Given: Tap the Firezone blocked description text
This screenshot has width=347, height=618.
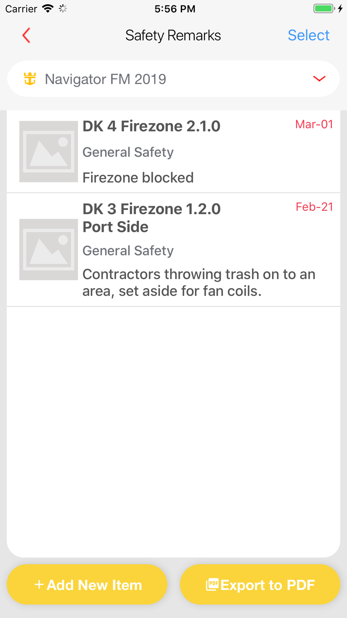Looking at the screenshot, I should (x=138, y=178).
